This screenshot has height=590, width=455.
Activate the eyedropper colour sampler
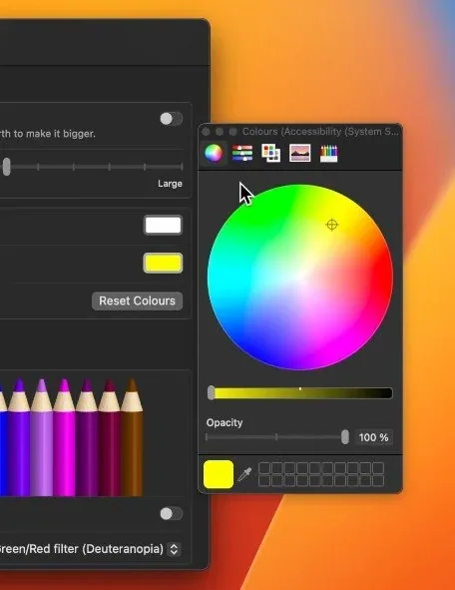pos(245,474)
